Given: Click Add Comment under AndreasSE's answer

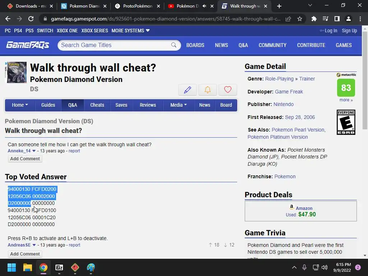Looking at the screenshot, I should (25, 254).
